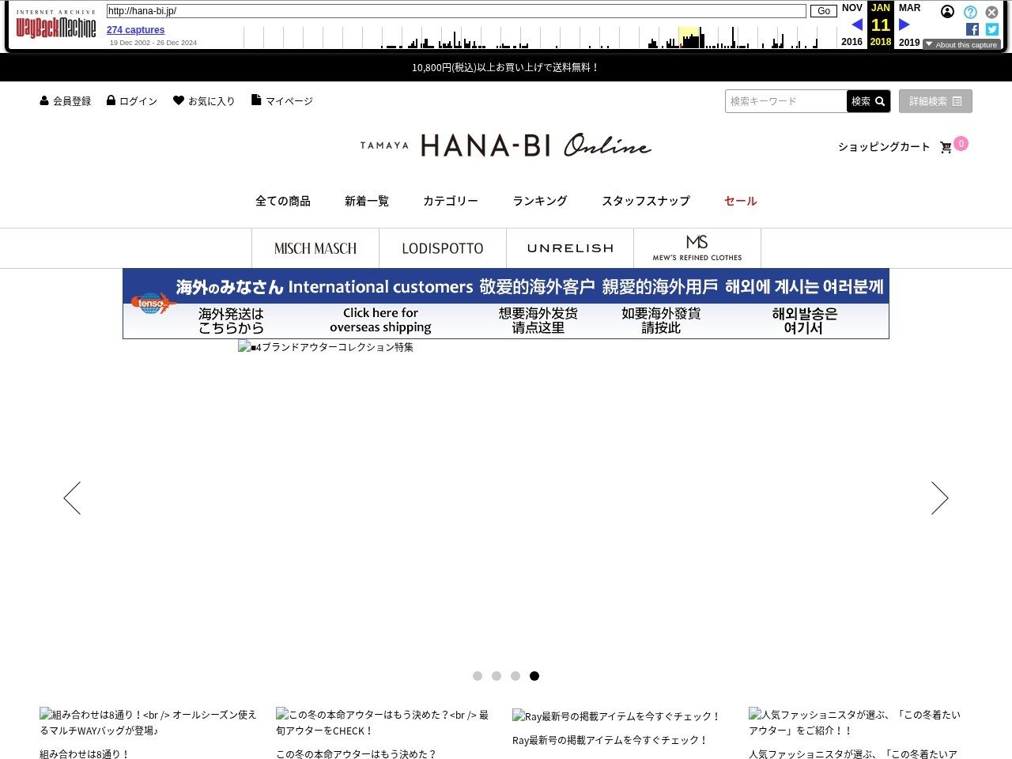Viewport: 1012px width, 759px height.
Task: Select the third carousel slide dot
Action: point(515,676)
